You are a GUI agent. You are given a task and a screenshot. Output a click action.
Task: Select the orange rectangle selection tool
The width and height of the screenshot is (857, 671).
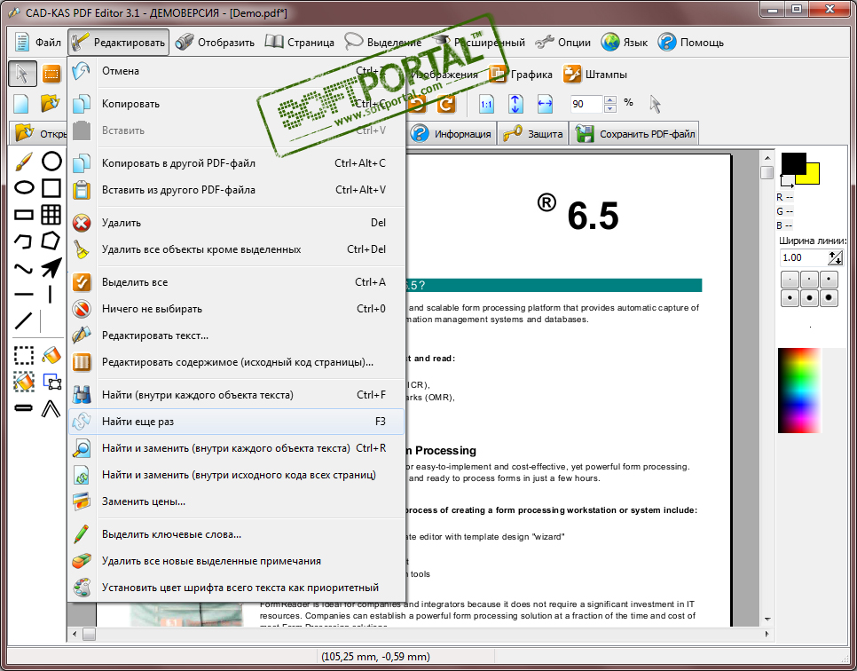tap(51, 74)
